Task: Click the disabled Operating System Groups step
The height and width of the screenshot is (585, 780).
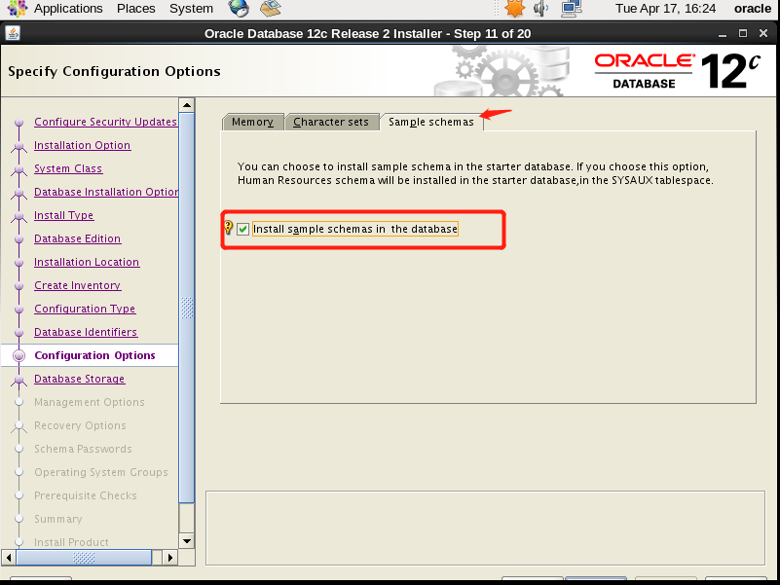Action: (x=101, y=473)
